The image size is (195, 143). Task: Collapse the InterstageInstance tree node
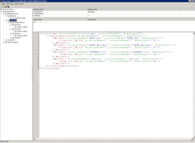coord(8,22)
